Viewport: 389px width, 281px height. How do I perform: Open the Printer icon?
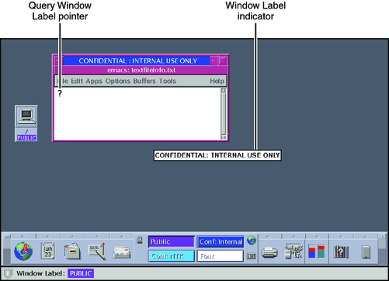pos(269,252)
